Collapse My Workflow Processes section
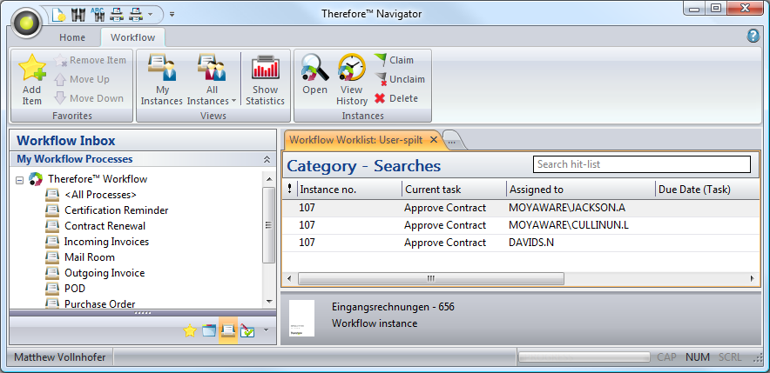Screen dimensions: 770x373 tap(267, 159)
